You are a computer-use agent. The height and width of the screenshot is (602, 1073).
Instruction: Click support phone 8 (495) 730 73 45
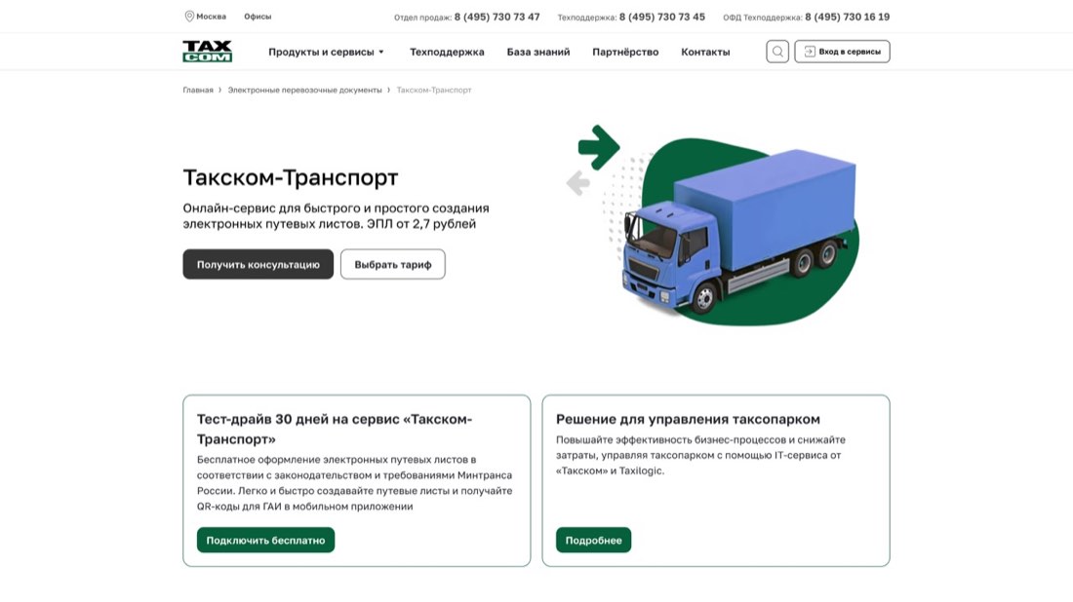661,18
